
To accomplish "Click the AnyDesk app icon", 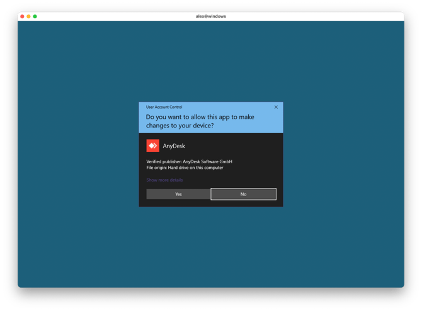I will point(153,146).
